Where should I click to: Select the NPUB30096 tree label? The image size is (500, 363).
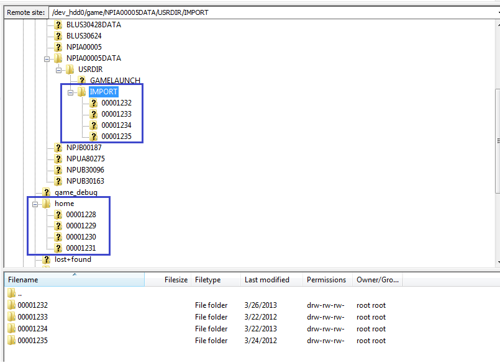(x=85, y=170)
